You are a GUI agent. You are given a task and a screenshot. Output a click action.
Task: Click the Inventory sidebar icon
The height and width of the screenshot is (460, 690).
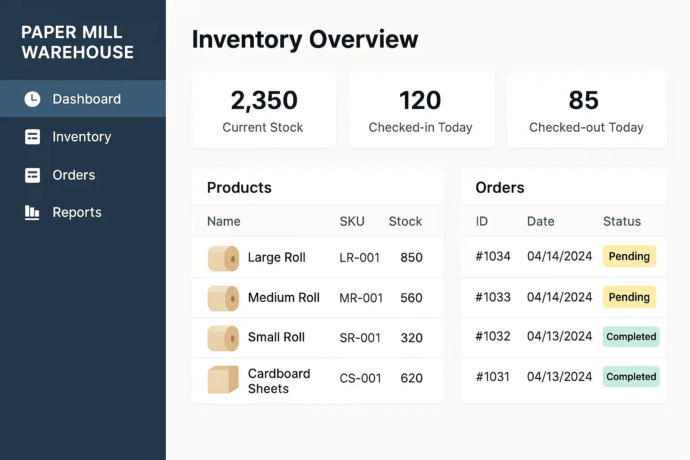(x=32, y=137)
